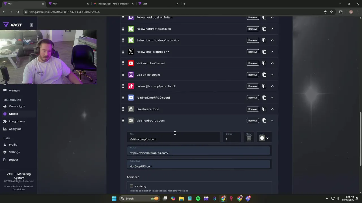Edit the Entries number field
362x203 pixels.
tap(232, 137)
